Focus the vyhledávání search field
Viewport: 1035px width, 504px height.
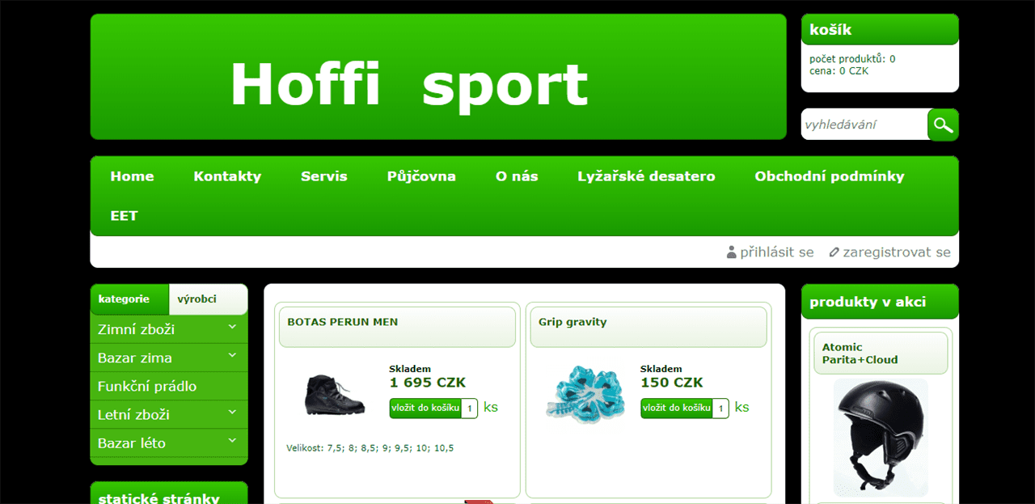tap(864, 125)
